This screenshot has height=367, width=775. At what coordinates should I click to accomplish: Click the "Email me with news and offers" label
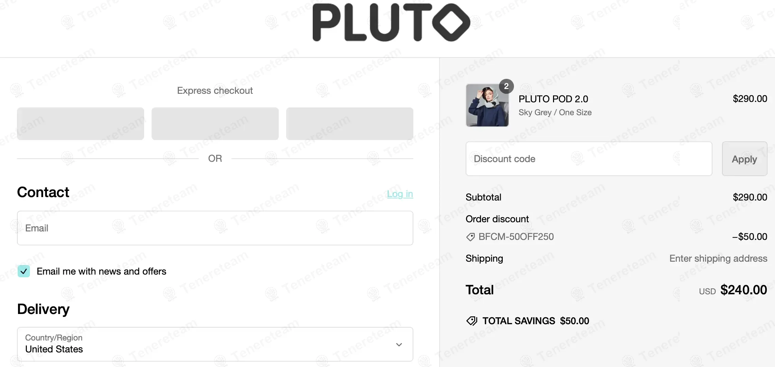(x=101, y=271)
